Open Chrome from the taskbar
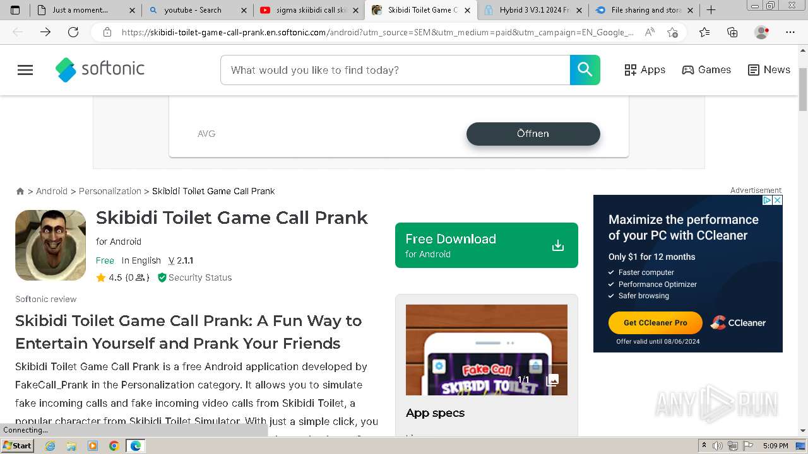Viewport: 808px width, 454px height. tap(114, 446)
